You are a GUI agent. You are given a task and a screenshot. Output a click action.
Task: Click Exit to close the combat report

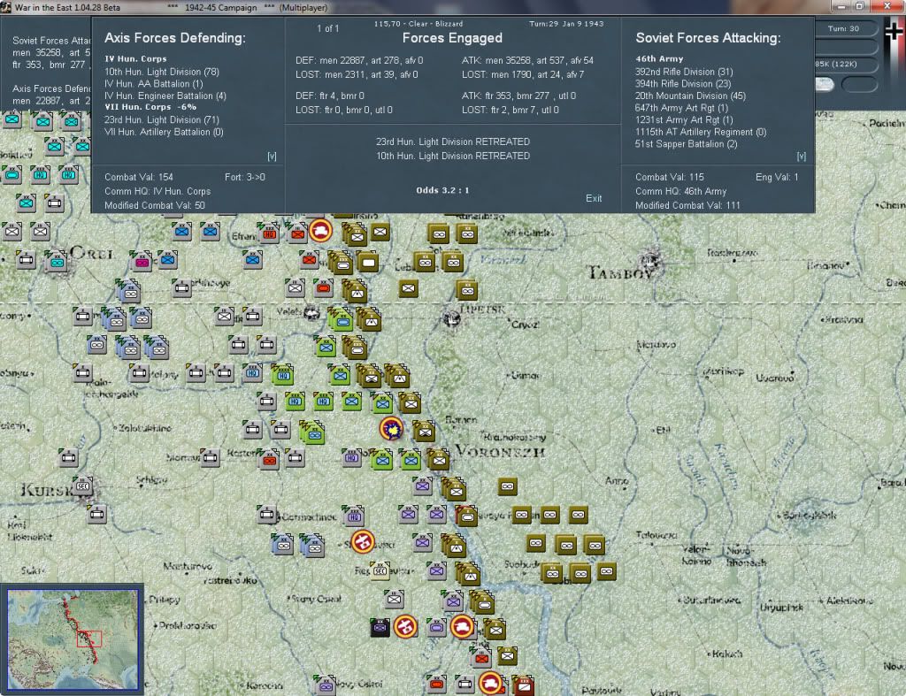pyautogui.click(x=594, y=198)
